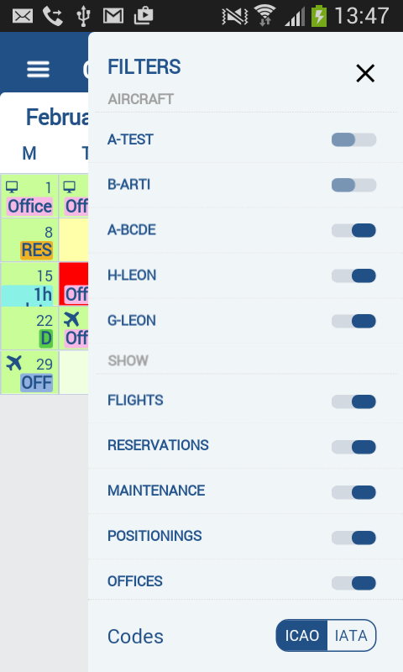Tap the envelope message notification icon
The image size is (403, 672).
point(23,16)
